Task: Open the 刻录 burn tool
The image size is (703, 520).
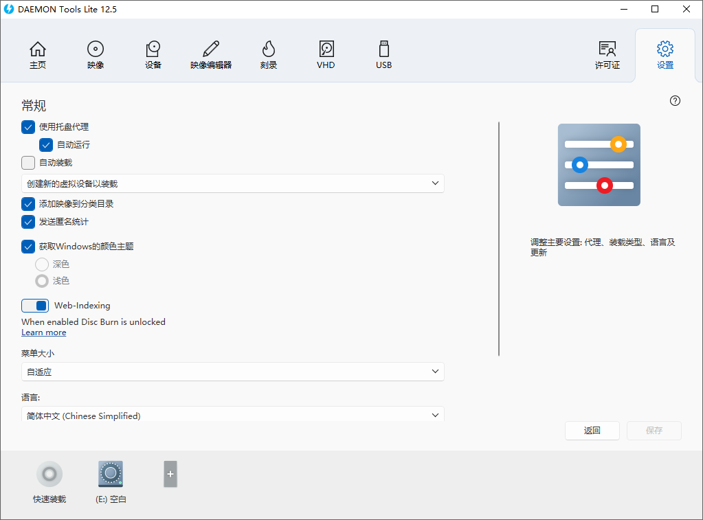Action: 268,54
